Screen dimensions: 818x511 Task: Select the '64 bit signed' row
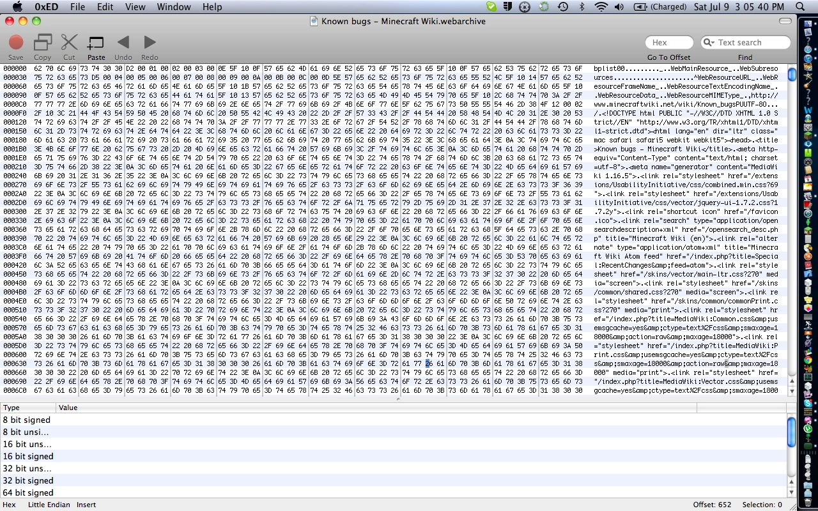coord(393,492)
